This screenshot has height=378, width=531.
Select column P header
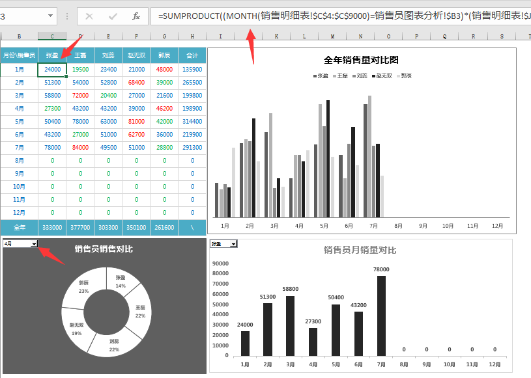tap(416, 36)
